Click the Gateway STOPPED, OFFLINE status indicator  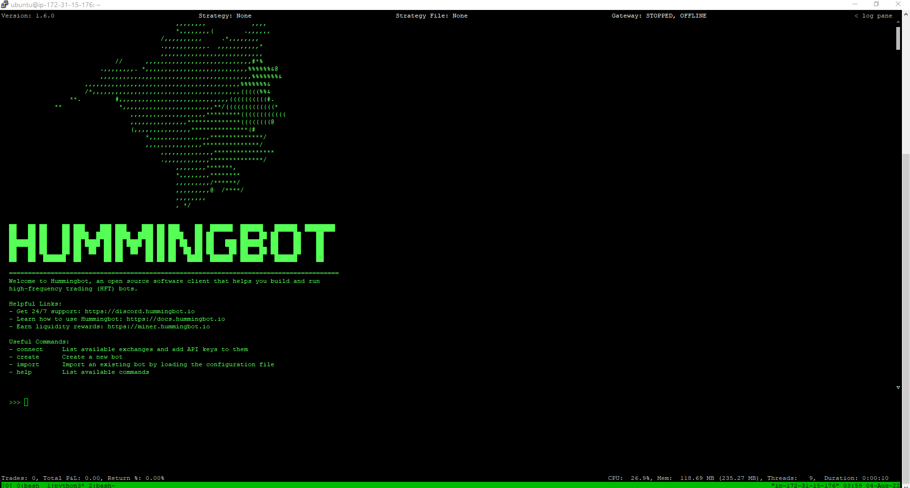pos(659,16)
